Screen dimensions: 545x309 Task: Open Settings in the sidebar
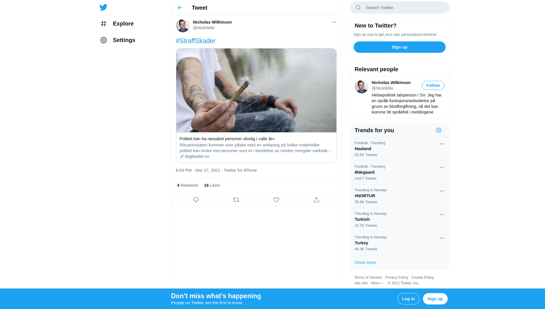click(x=118, y=40)
